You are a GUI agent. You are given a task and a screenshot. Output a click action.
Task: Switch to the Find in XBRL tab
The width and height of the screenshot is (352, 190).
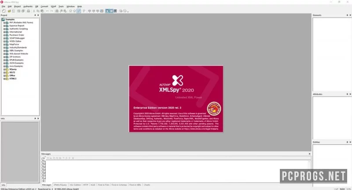click(x=135, y=185)
